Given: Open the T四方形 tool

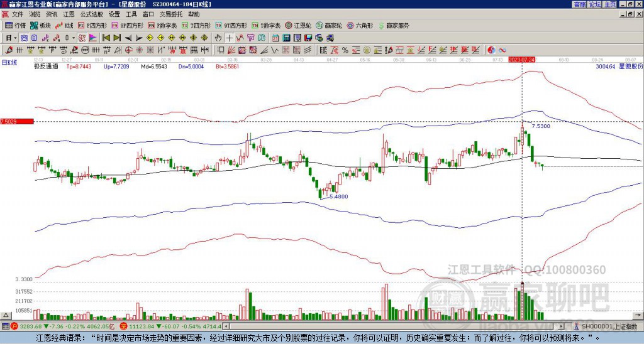Looking at the screenshot, I should (x=196, y=25).
